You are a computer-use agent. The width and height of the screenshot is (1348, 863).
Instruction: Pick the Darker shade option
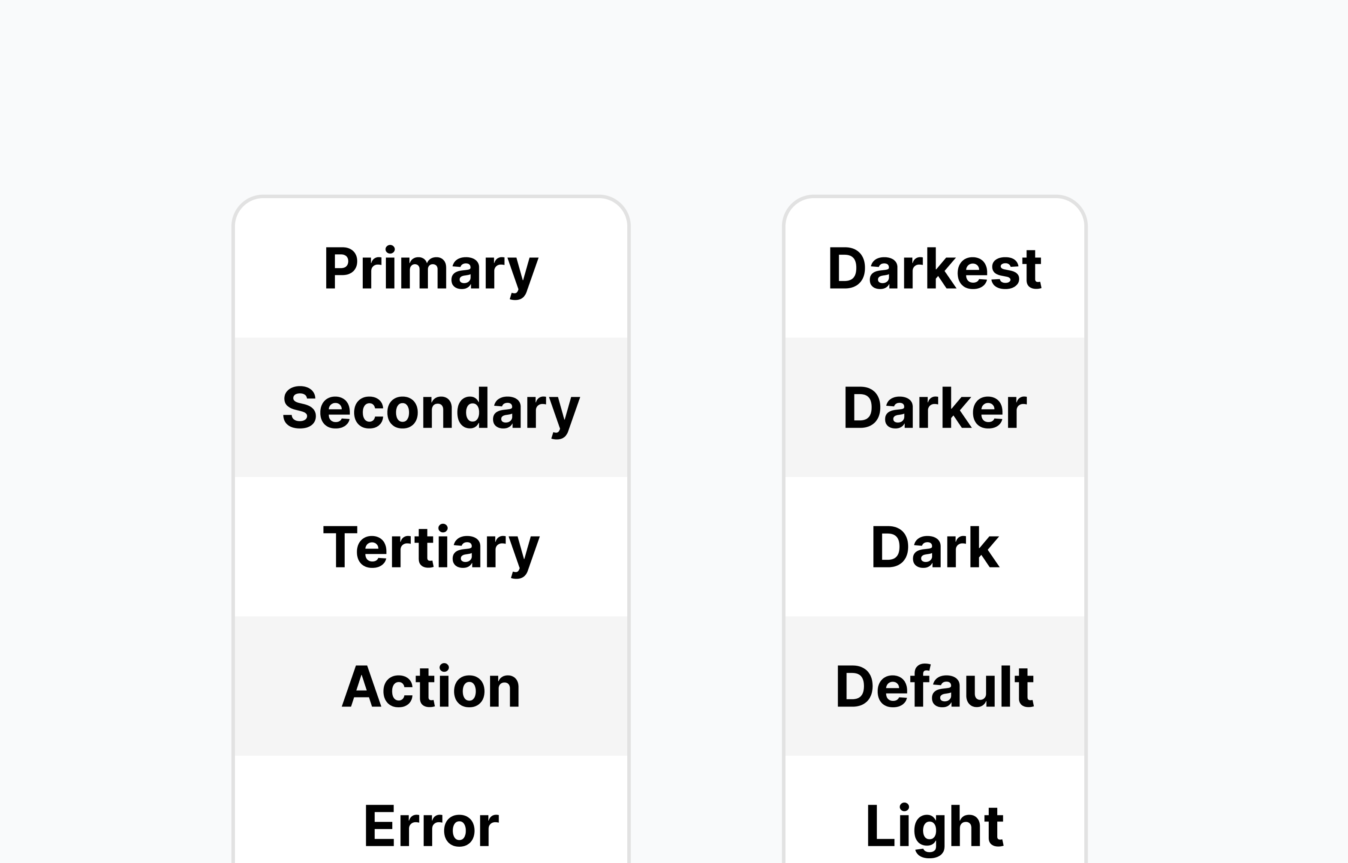pyautogui.click(x=935, y=408)
